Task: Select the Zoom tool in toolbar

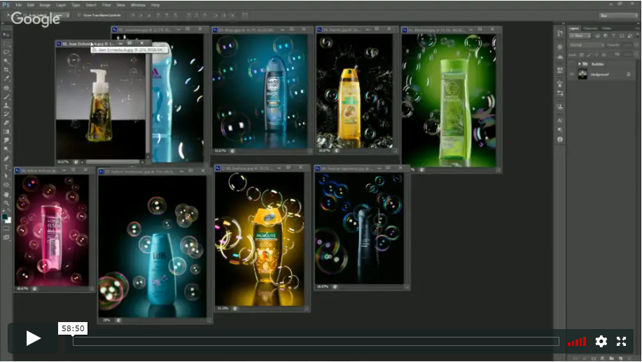Action: point(6,202)
